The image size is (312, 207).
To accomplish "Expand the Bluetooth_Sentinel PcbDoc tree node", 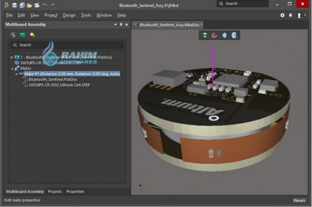I will pos(11,57).
